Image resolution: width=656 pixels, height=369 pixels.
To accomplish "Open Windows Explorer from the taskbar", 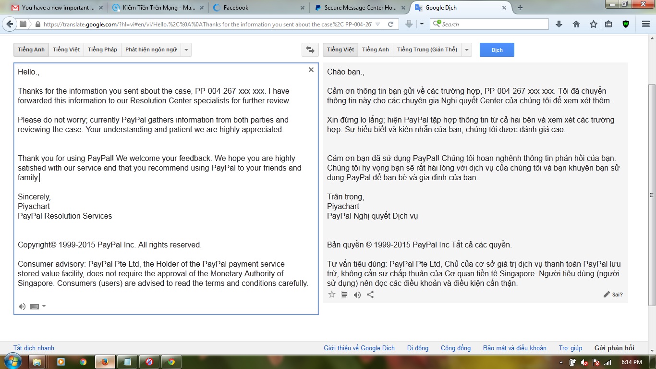I will point(37,361).
